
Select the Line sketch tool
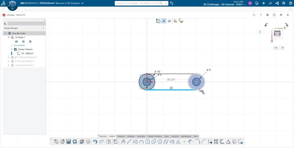(129, 142)
